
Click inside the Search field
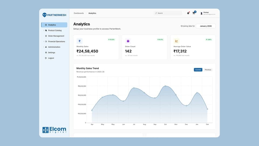point(169,13)
